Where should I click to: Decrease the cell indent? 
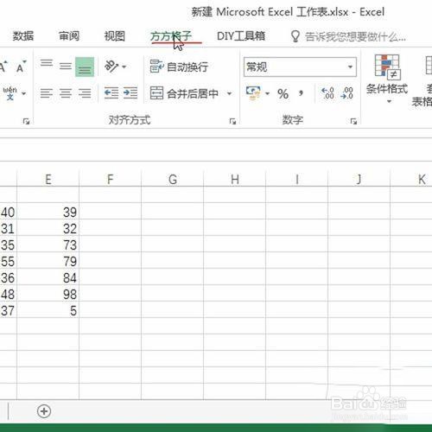111,93
